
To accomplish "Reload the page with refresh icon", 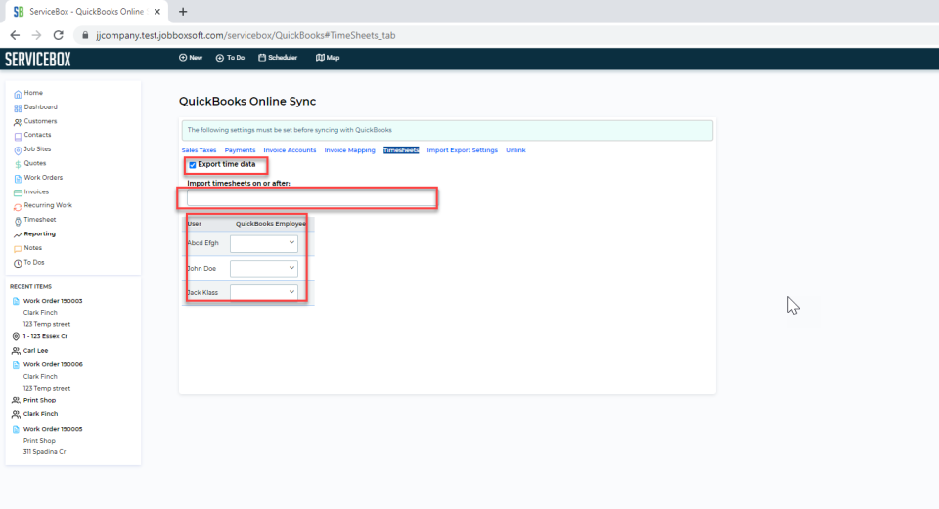I will 58,35.
